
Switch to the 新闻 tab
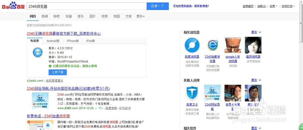pos(45,16)
